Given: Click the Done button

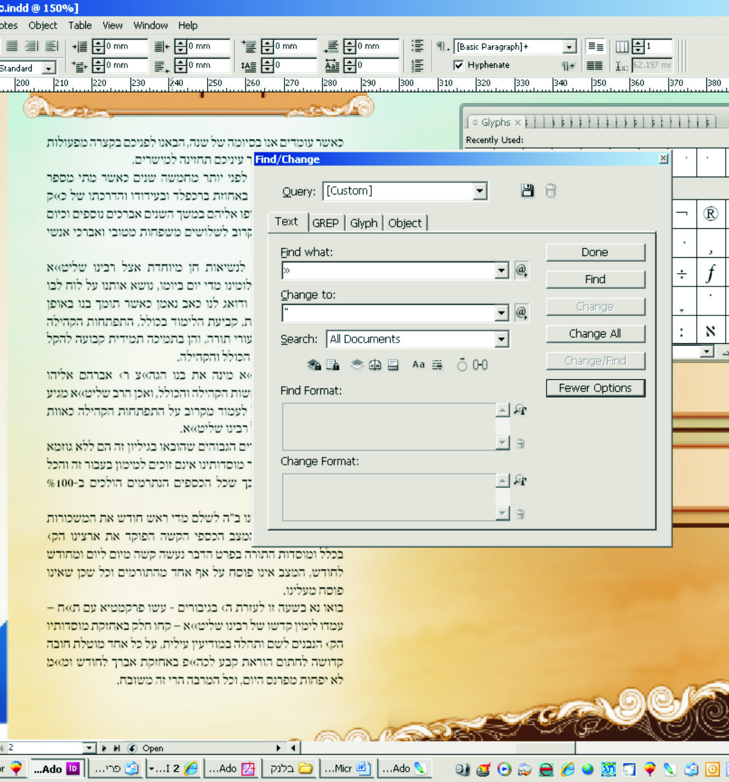Looking at the screenshot, I should [595, 252].
